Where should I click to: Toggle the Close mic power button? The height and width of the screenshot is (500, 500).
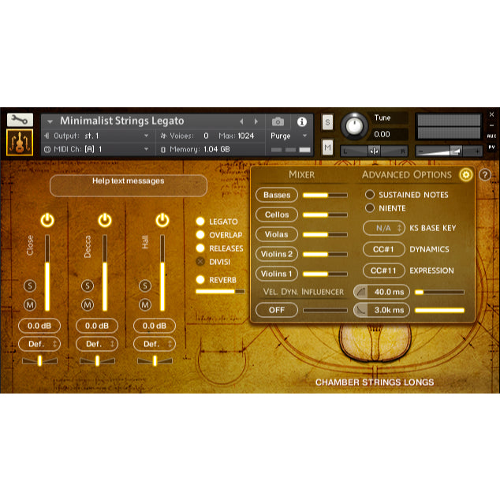47,220
